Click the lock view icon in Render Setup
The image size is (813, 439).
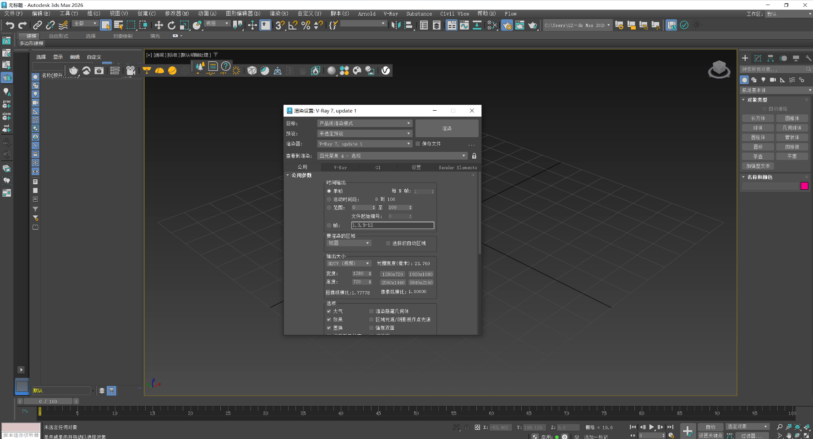[474, 156]
